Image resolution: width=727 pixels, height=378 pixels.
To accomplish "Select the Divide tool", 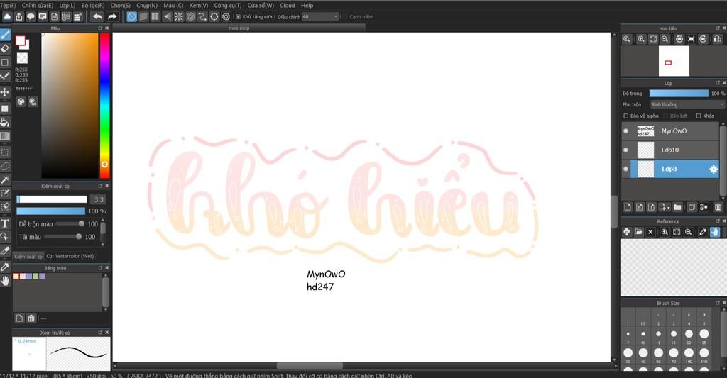I will (x=5, y=250).
